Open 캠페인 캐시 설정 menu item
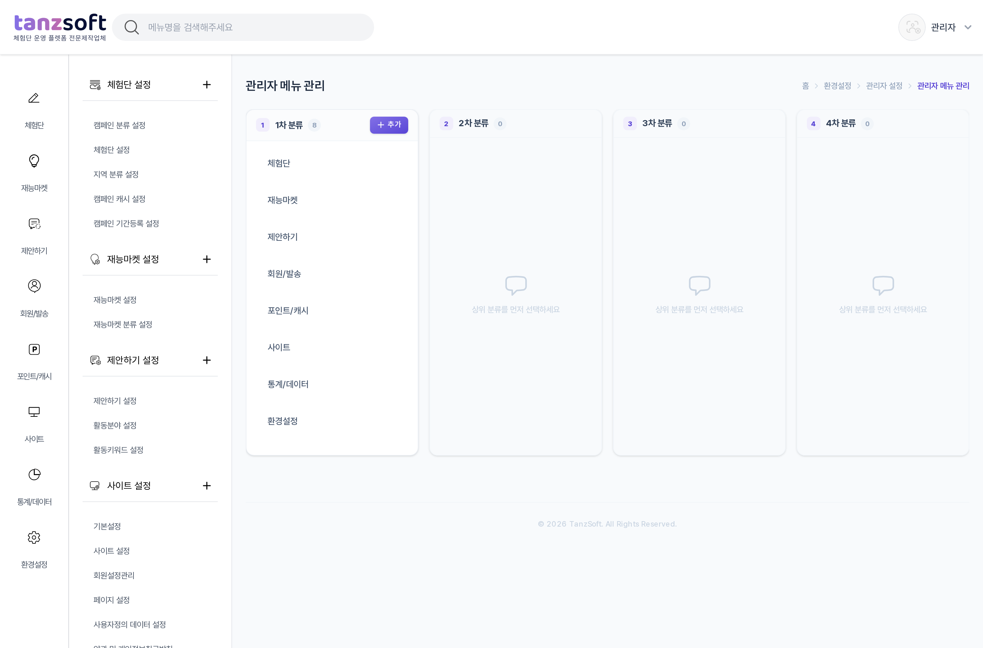This screenshot has width=983, height=648. 119,199
